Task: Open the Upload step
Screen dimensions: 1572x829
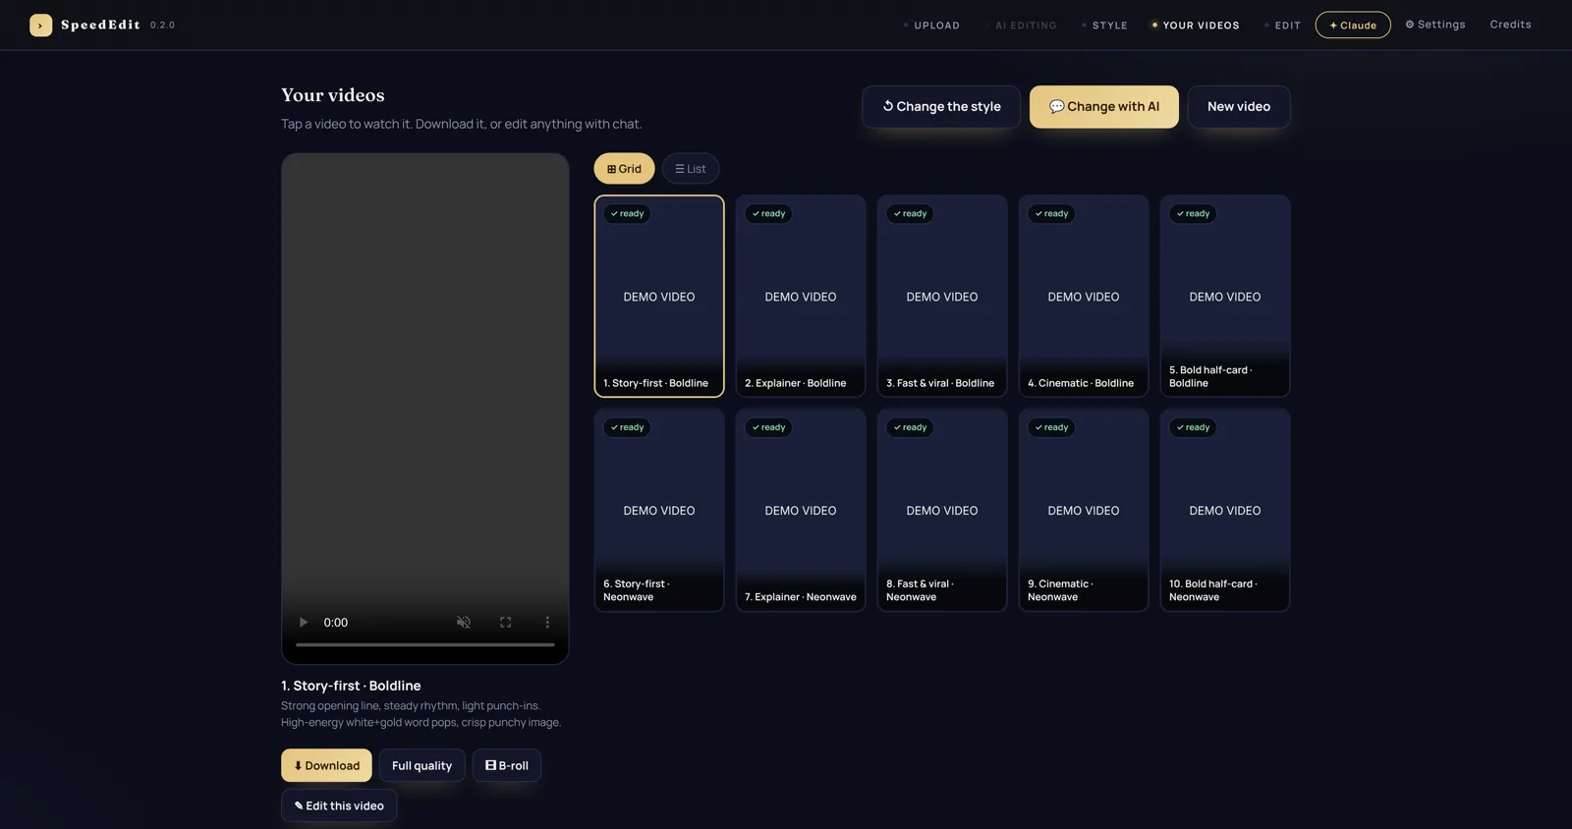Action: tap(931, 26)
